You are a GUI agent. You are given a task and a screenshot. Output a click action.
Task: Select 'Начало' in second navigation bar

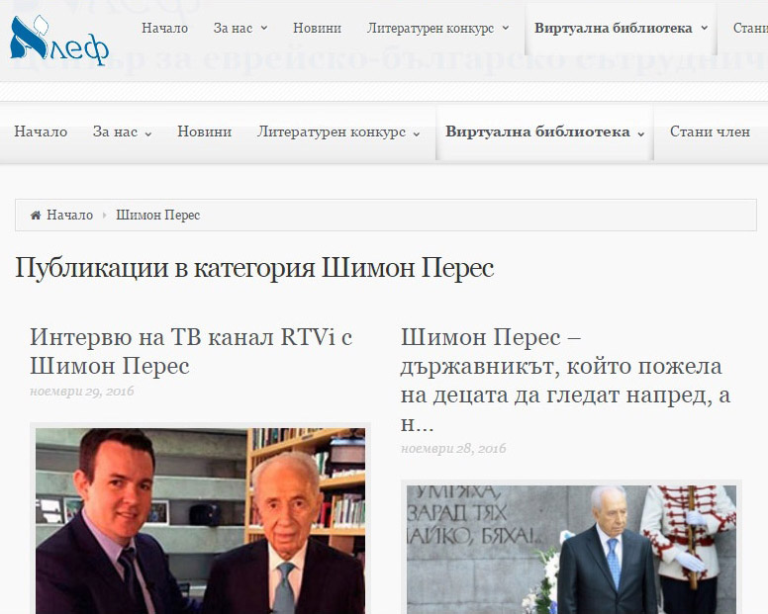pyautogui.click(x=41, y=132)
